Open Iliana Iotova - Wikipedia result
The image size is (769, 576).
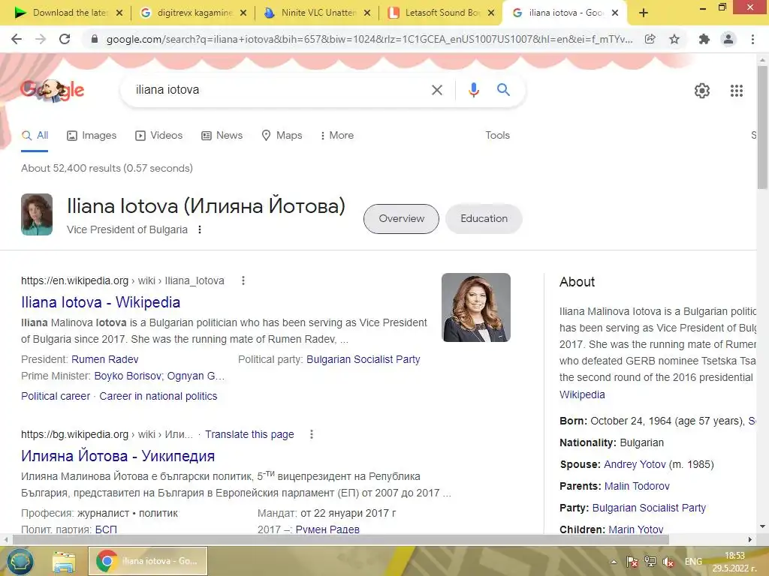pos(101,302)
